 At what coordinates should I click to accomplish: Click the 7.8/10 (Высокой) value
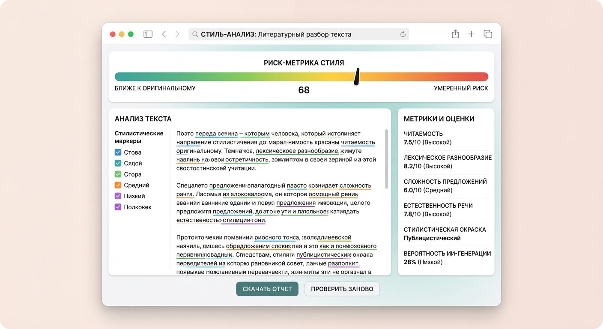(427, 214)
